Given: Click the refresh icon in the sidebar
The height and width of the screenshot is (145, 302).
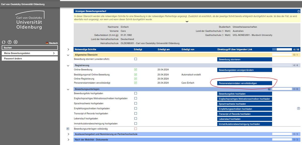Looking at the screenshot, I should pos(4,42).
